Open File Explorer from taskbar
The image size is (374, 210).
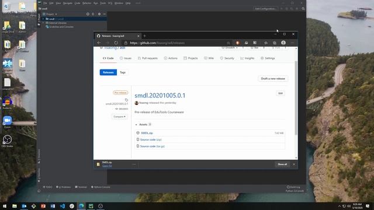click(15, 206)
